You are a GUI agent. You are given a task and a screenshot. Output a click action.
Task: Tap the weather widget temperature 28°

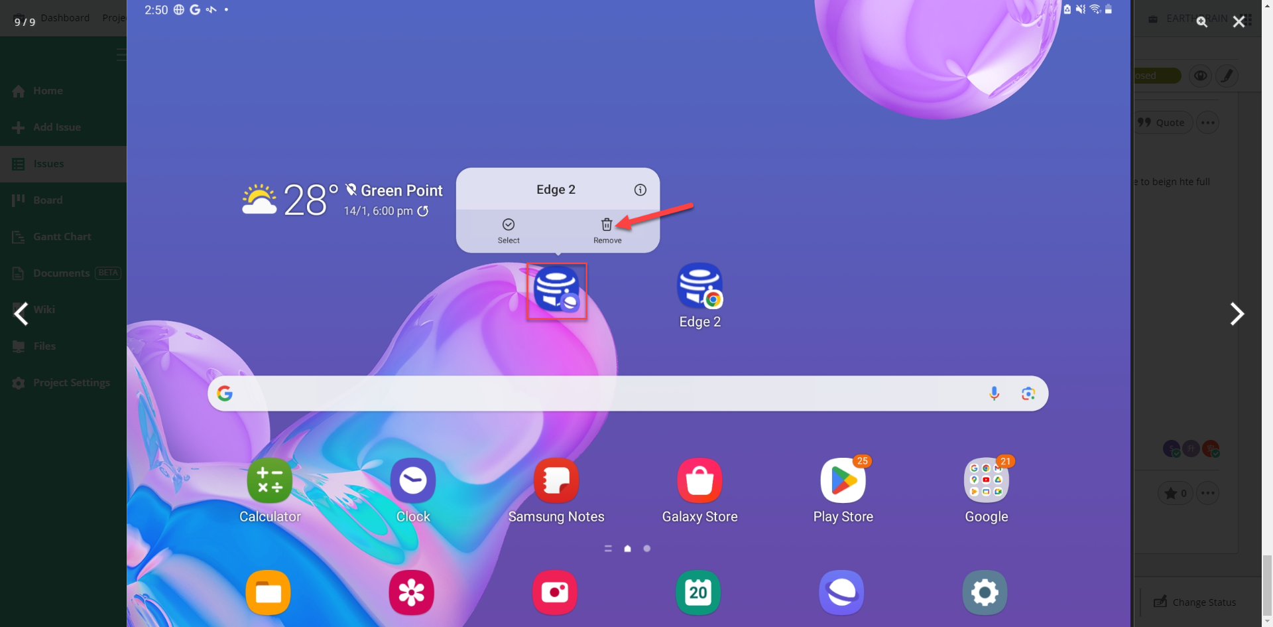310,200
